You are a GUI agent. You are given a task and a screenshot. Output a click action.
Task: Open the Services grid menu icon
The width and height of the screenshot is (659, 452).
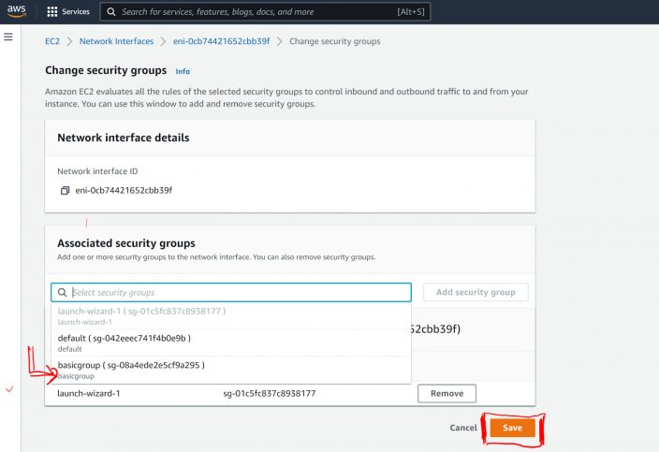click(x=52, y=12)
